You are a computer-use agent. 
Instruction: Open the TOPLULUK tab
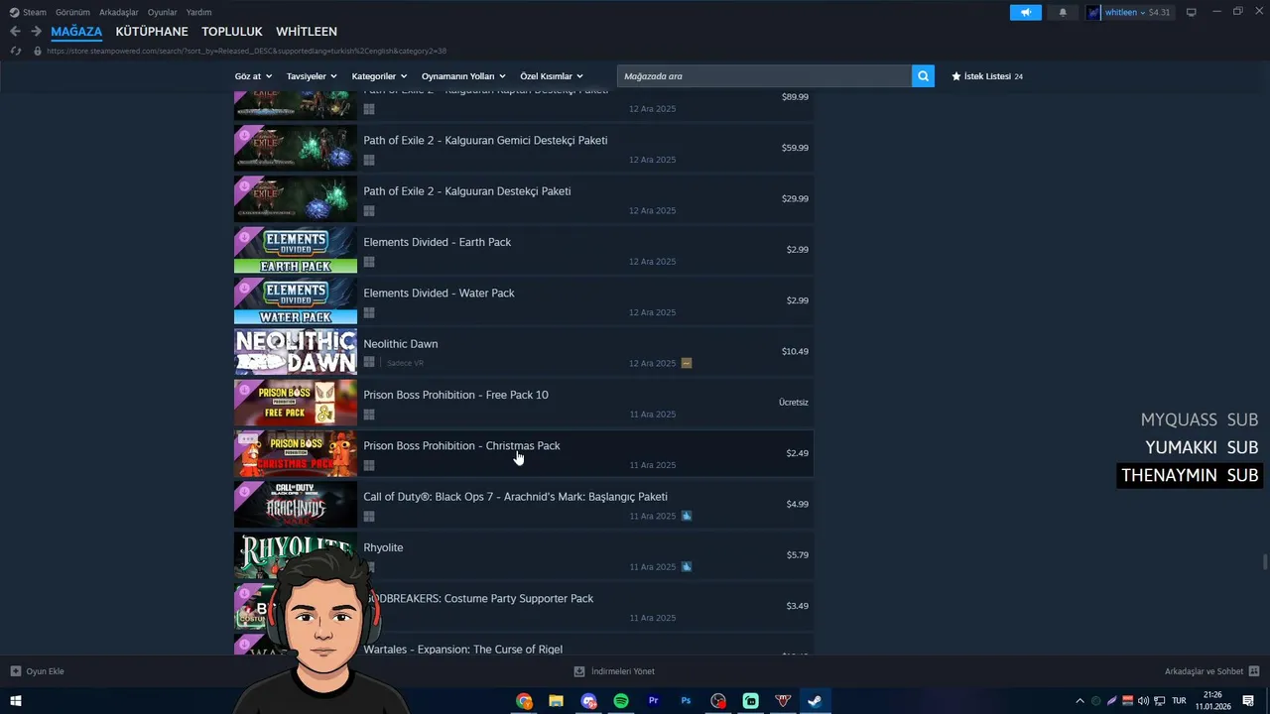(x=232, y=32)
